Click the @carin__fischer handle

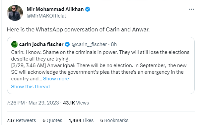tap(89, 44)
